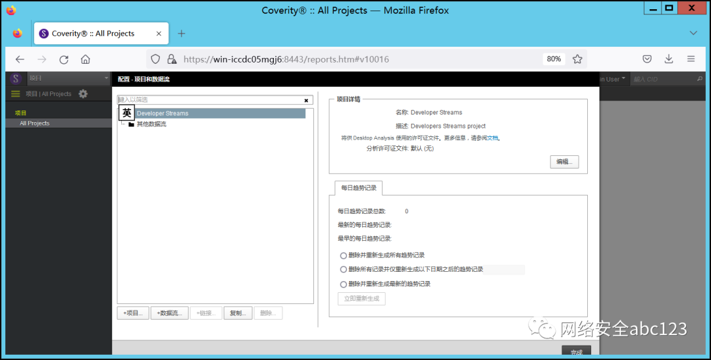Click the 完成 button at dialog bottom
This screenshot has width=711, height=360.
(x=576, y=351)
